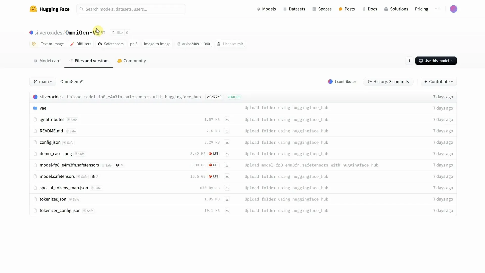Open the Contribute dropdown

(439, 81)
